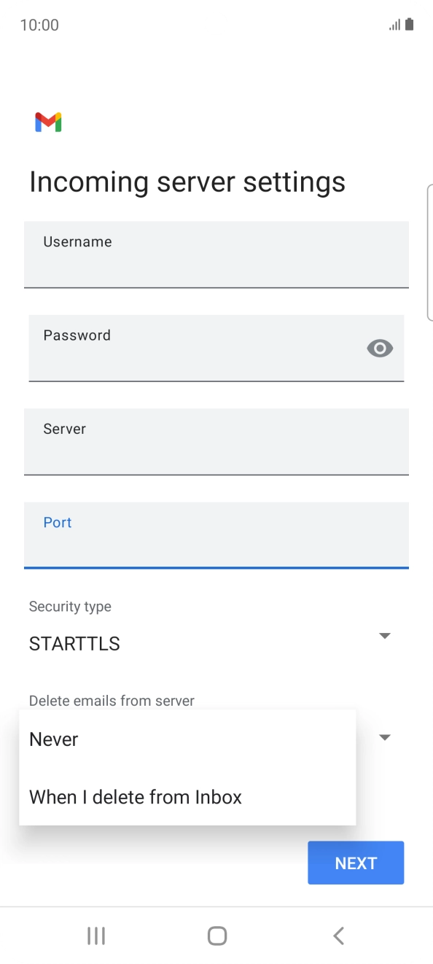The height and width of the screenshot is (964, 433).
Task: Open the recent apps button
Action: tap(95, 935)
